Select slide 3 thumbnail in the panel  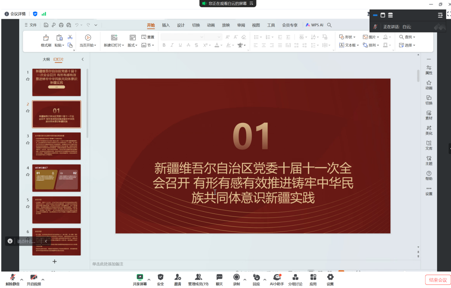click(56, 146)
